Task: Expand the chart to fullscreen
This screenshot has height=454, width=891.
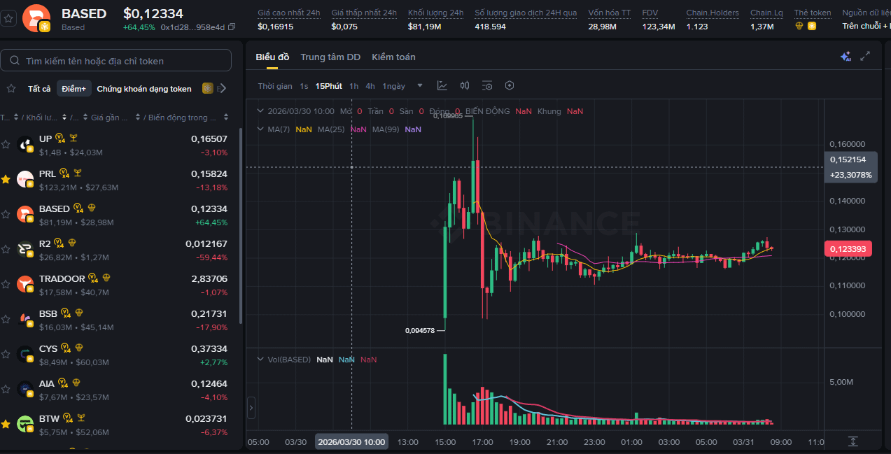Action: pos(866,57)
